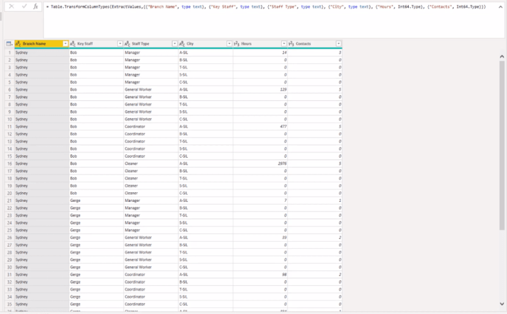The height and width of the screenshot is (314, 507).
Task: Select Hours cell with value 477
Action: pos(260,126)
